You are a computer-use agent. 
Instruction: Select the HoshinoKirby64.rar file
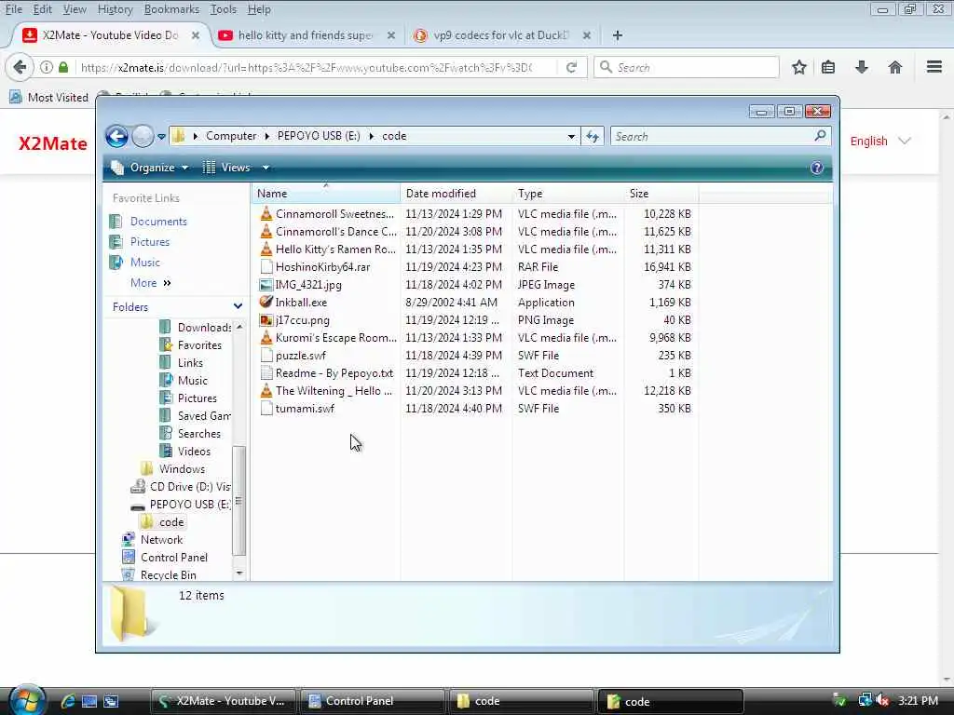[315, 267]
